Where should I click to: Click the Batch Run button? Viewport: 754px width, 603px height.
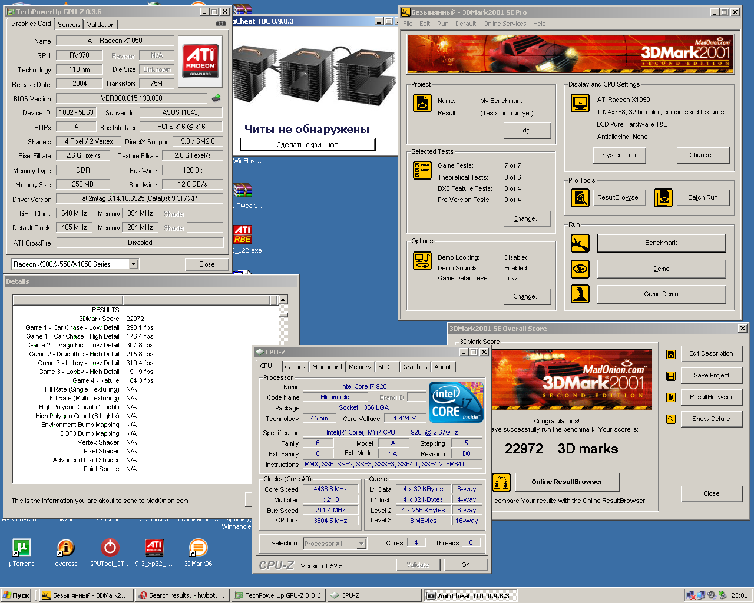703,198
